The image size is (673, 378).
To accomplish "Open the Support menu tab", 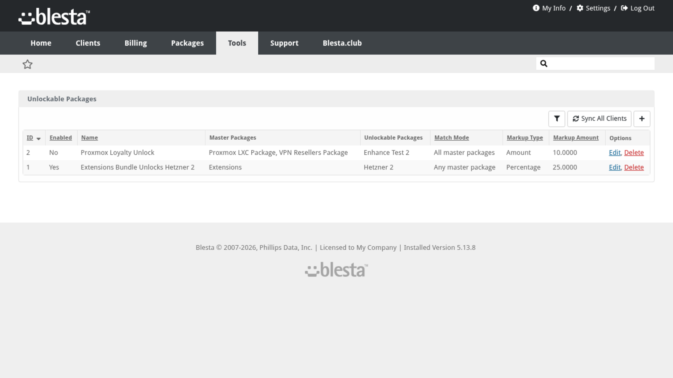I will (x=284, y=43).
